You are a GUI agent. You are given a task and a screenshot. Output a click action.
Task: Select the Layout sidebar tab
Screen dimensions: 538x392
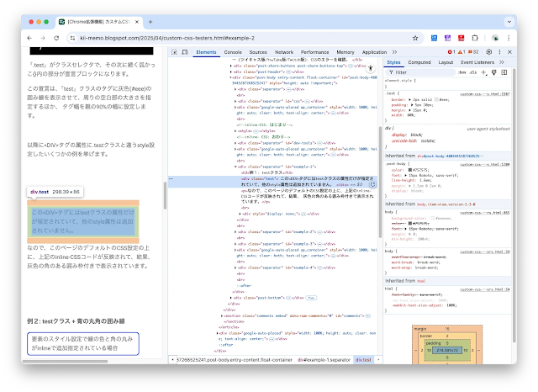click(446, 62)
